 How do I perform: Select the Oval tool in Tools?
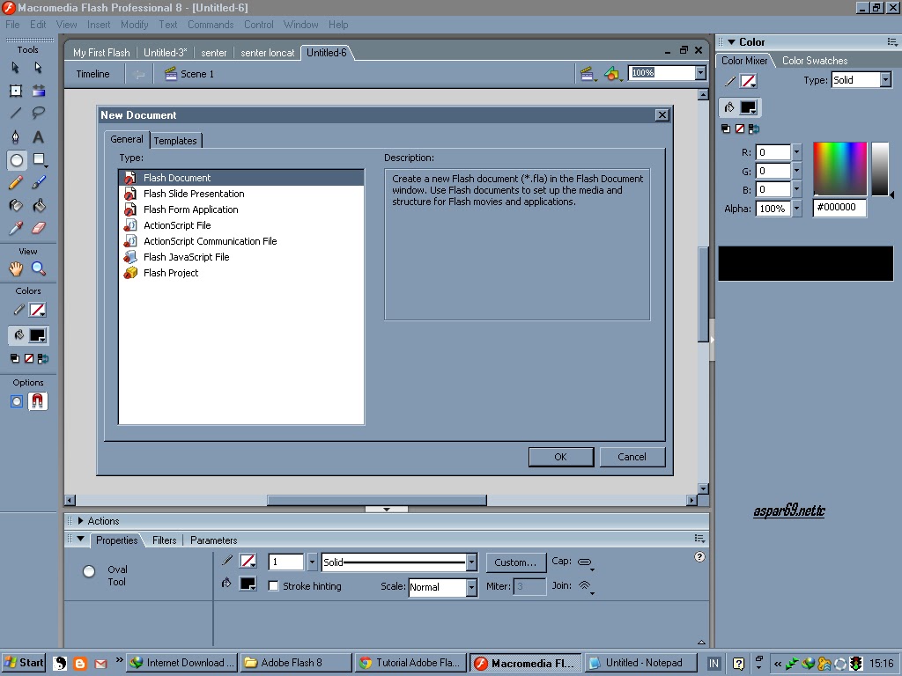16,160
